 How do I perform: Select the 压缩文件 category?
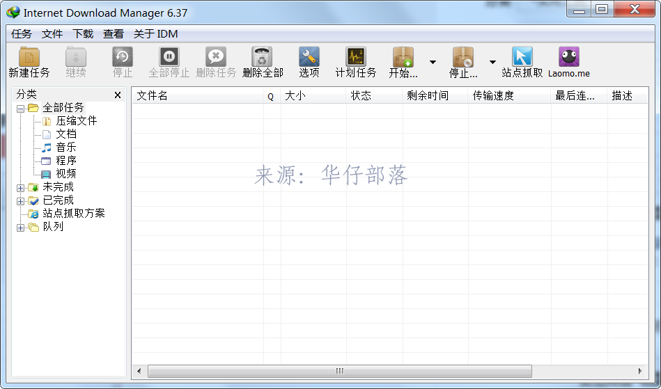click(x=77, y=121)
